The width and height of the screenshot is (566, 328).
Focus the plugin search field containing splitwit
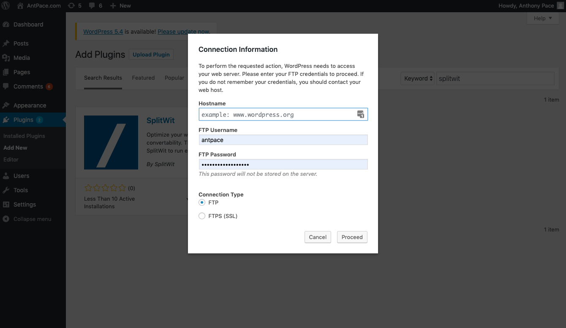[495, 78]
